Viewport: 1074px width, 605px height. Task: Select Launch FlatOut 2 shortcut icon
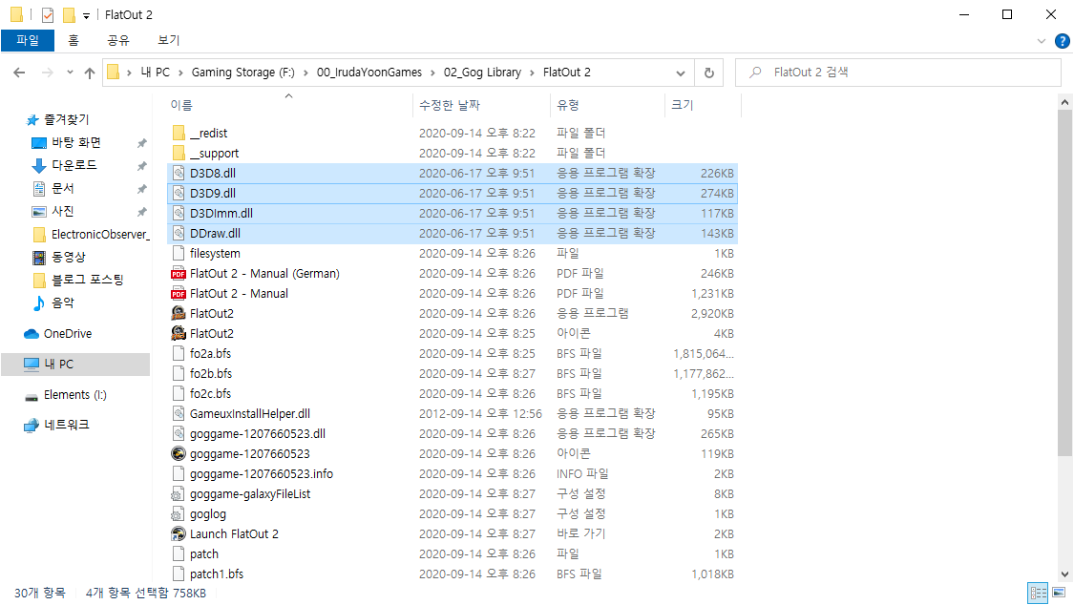179,533
